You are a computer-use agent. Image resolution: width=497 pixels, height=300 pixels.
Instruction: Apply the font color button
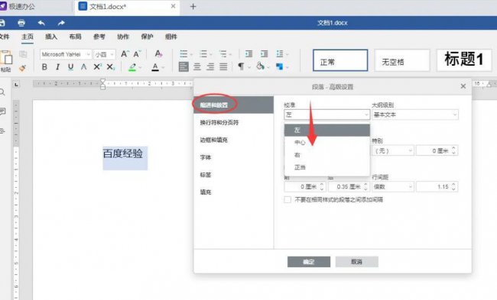(x=155, y=67)
